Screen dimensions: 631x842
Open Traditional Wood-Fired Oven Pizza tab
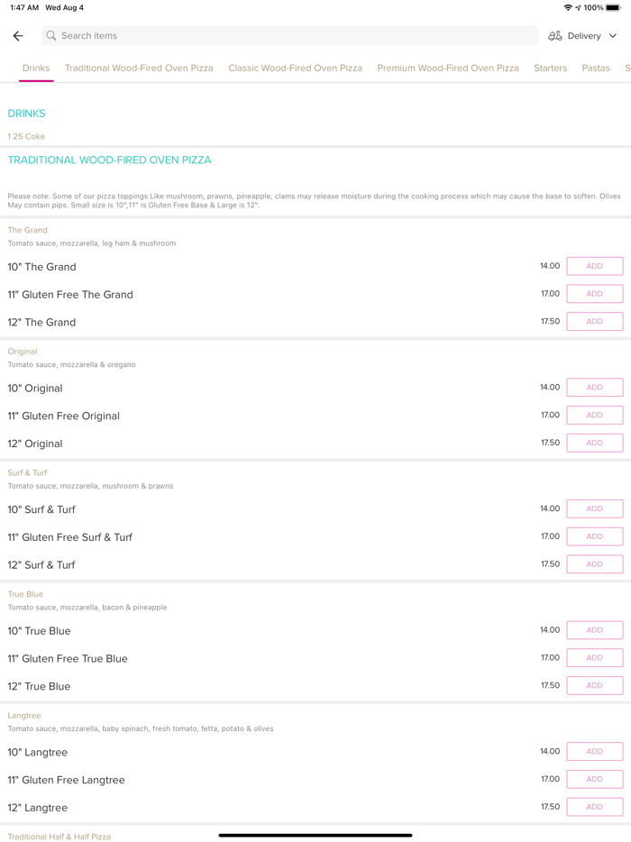coord(139,69)
